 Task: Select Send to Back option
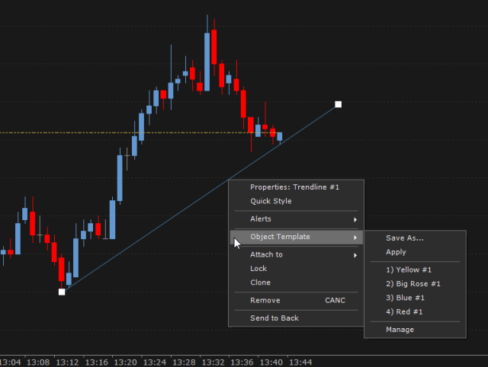[x=274, y=318]
